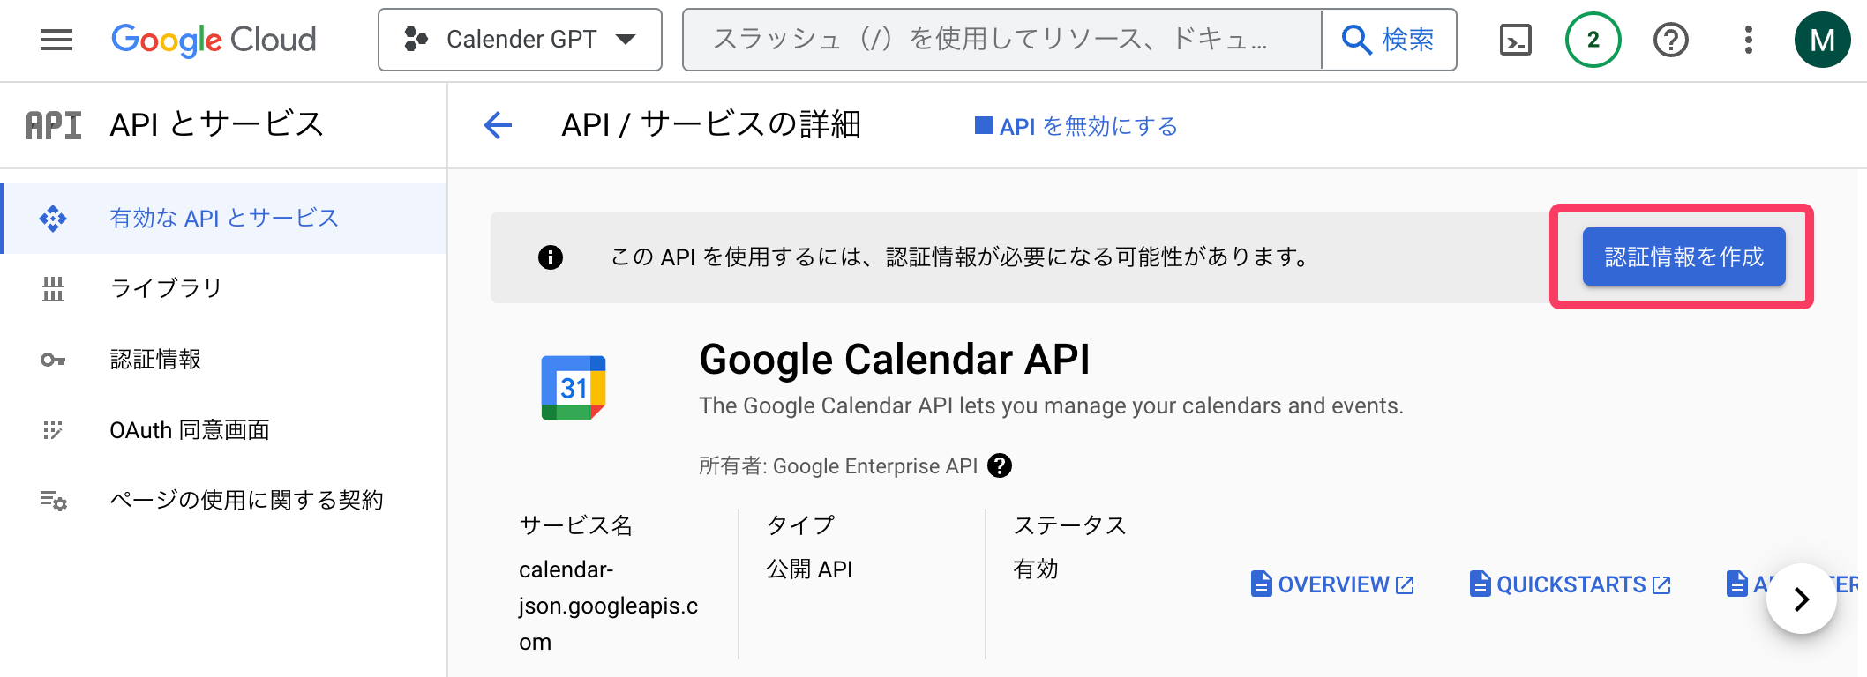The height and width of the screenshot is (677, 1867).
Task: Select 有効な API とサービス in sidebar
Action: (x=223, y=218)
